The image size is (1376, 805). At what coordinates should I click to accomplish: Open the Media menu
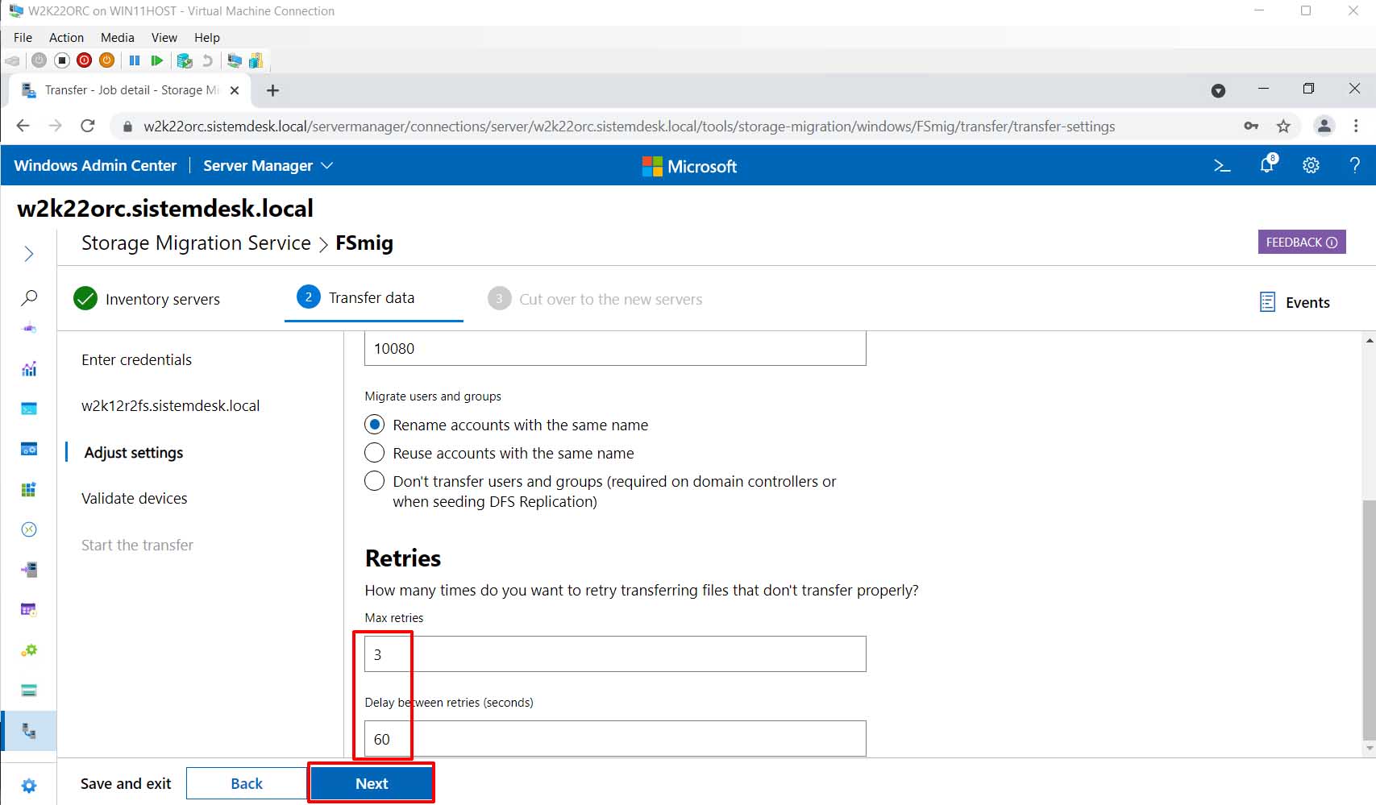[x=118, y=37]
